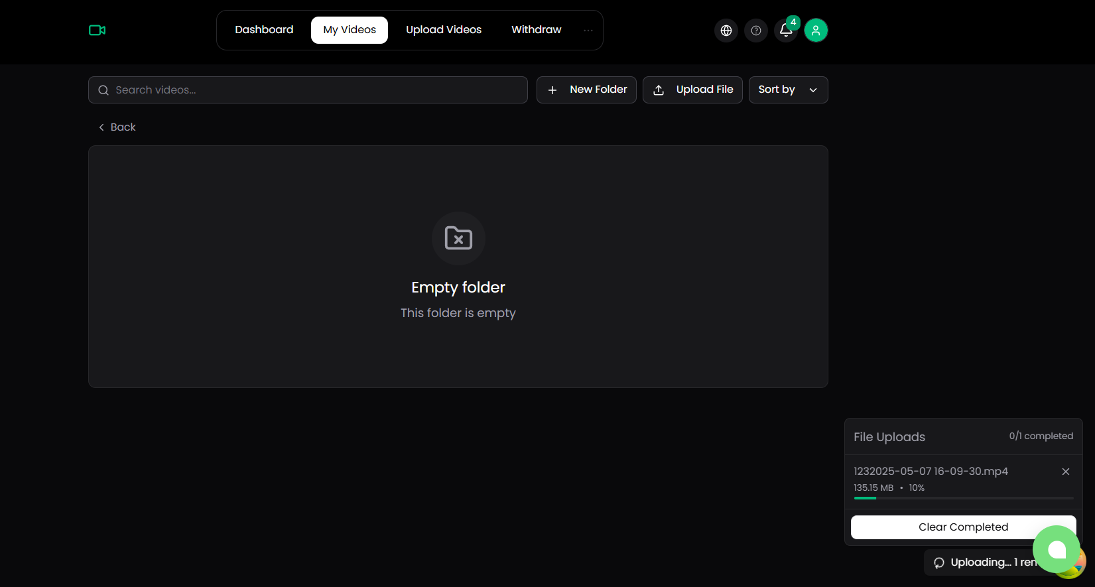Focus the Search videos input field

[x=318, y=90]
